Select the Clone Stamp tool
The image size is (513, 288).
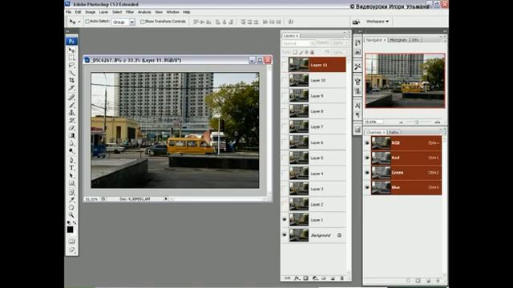[71, 113]
